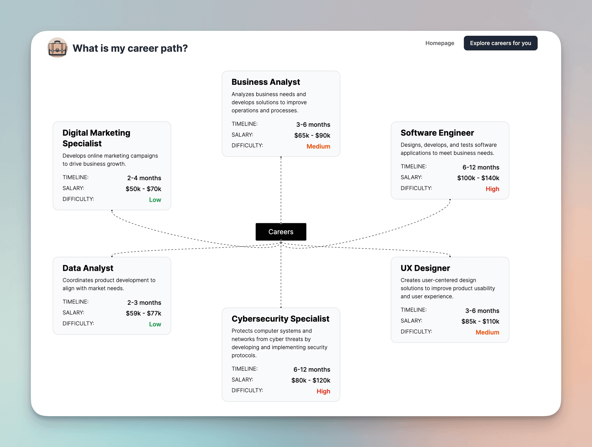Select UX Designer salary $85k - $110k
This screenshot has width=592, height=447.
coord(480,321)
